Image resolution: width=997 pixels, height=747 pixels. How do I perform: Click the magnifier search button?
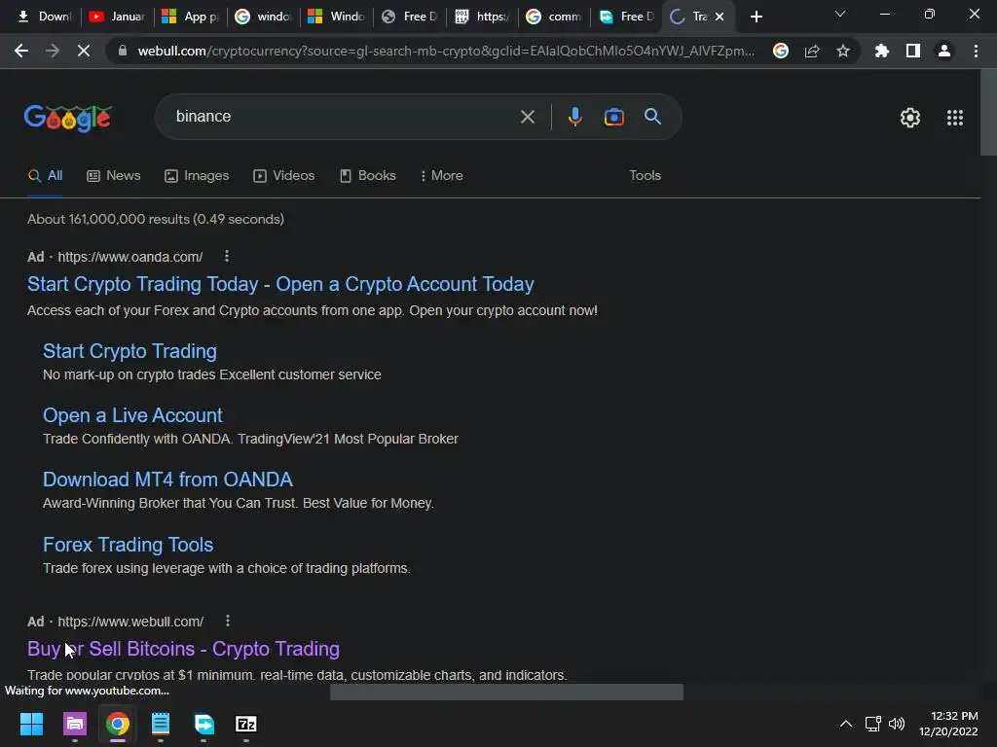(x=653, y=117)
